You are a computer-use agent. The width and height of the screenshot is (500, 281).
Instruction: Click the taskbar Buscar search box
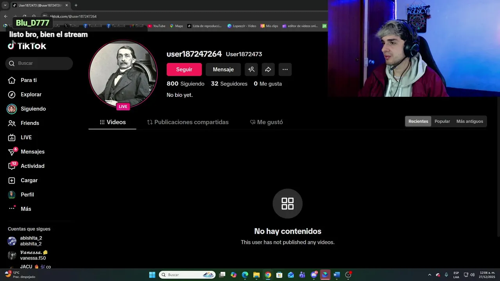click(187, 275)
